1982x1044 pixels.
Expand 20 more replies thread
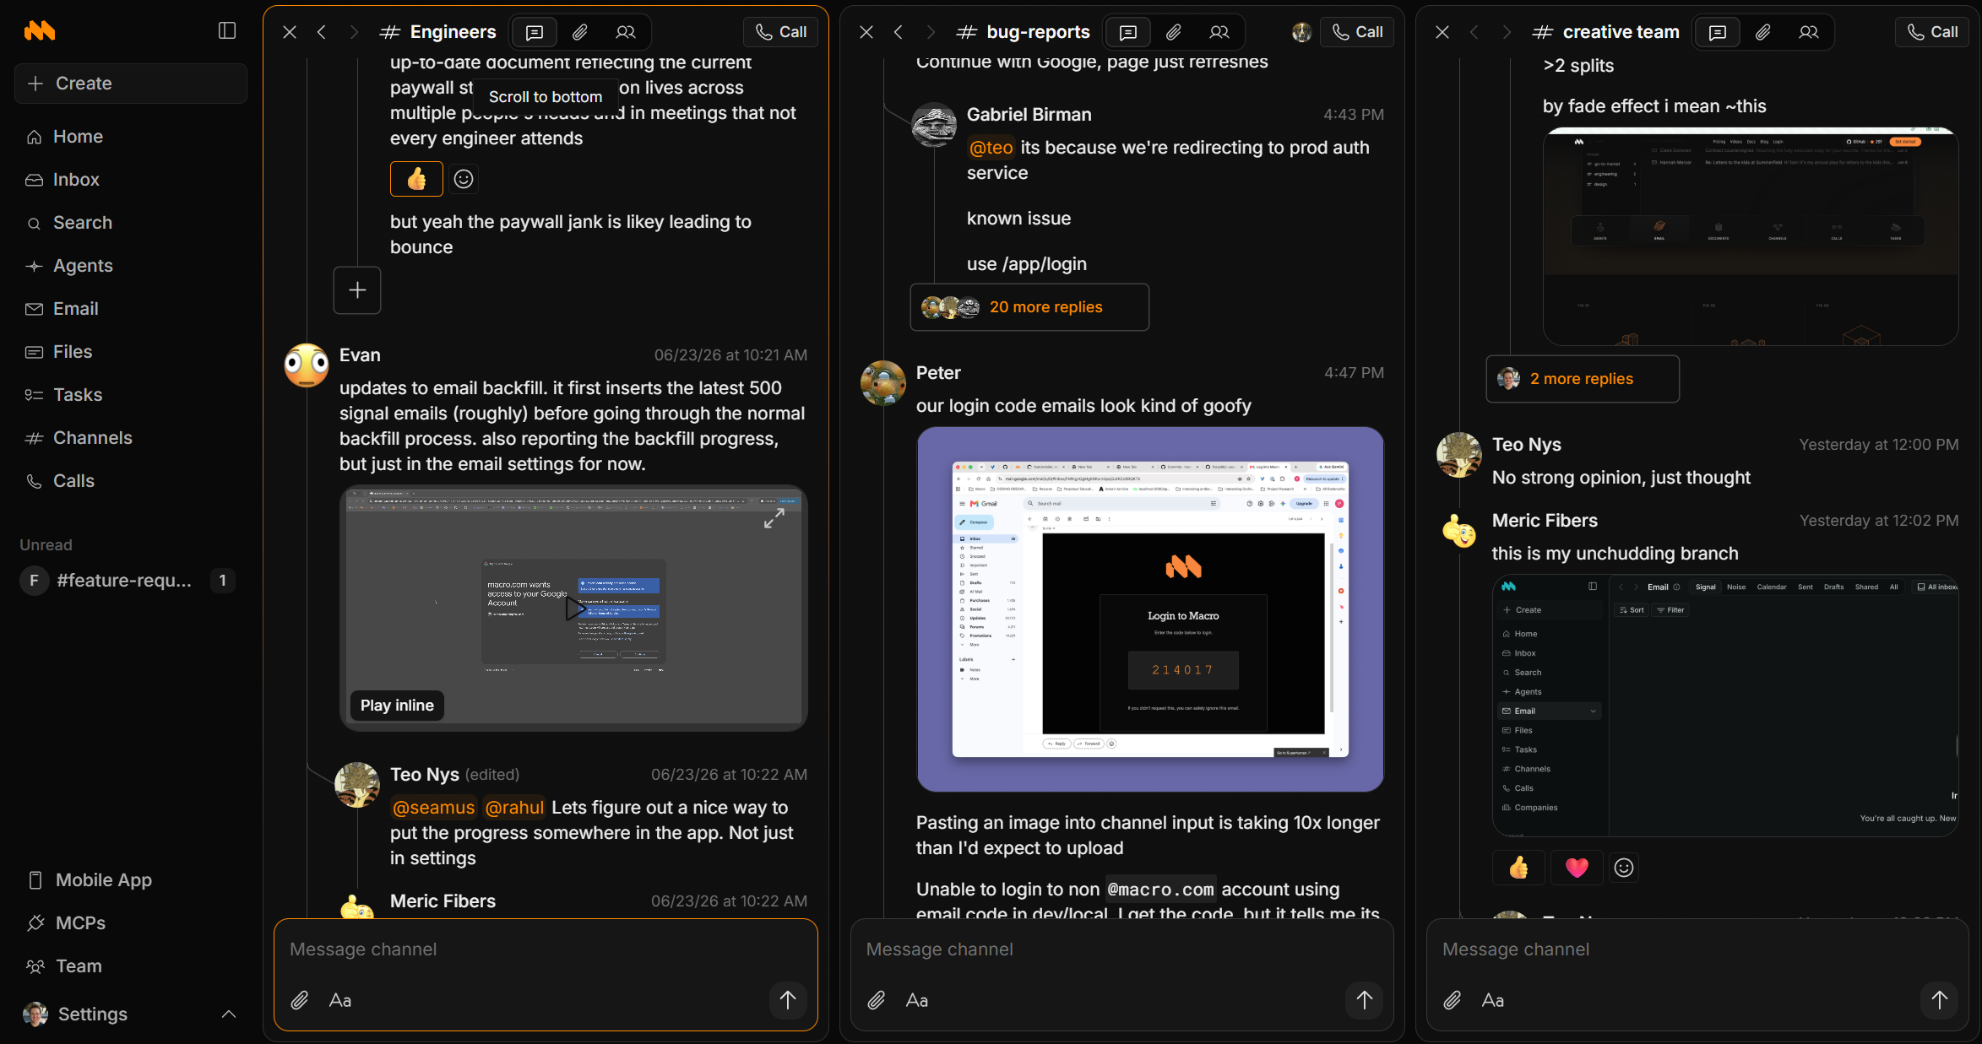[x=1029, y=307]
